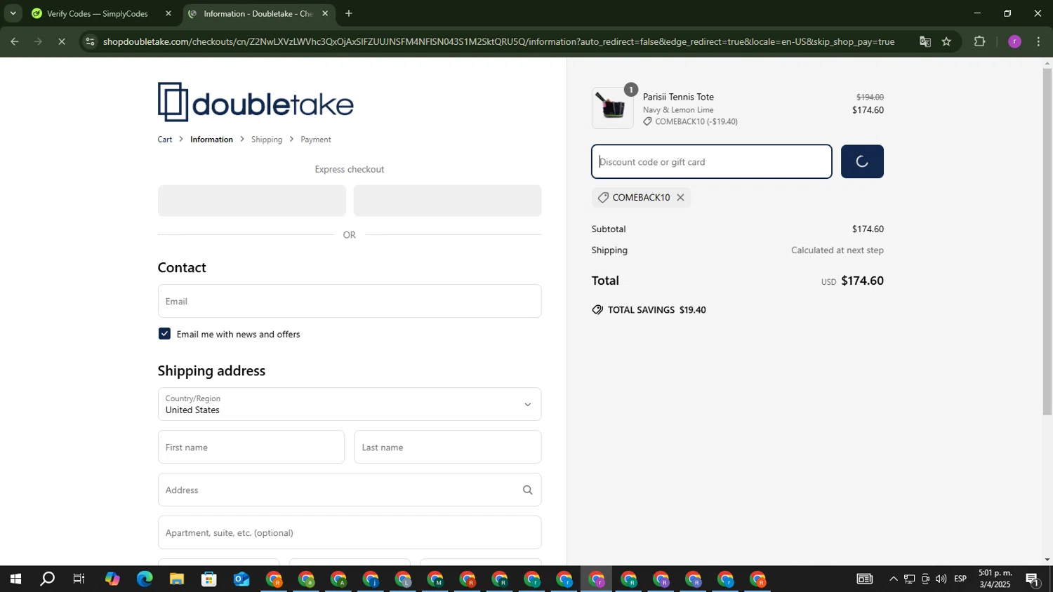
Task: Uncheck Email me with news and offers
Action: [164, 334]
